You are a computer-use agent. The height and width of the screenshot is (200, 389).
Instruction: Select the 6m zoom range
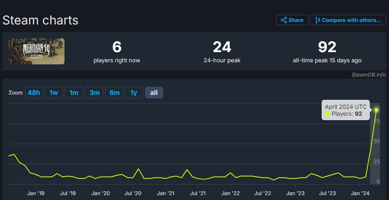(114, 93)
